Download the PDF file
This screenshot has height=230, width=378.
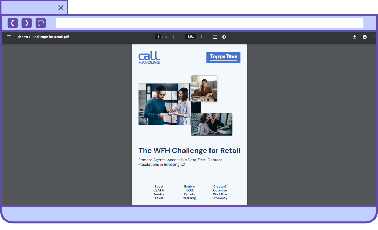coord(355,37)
